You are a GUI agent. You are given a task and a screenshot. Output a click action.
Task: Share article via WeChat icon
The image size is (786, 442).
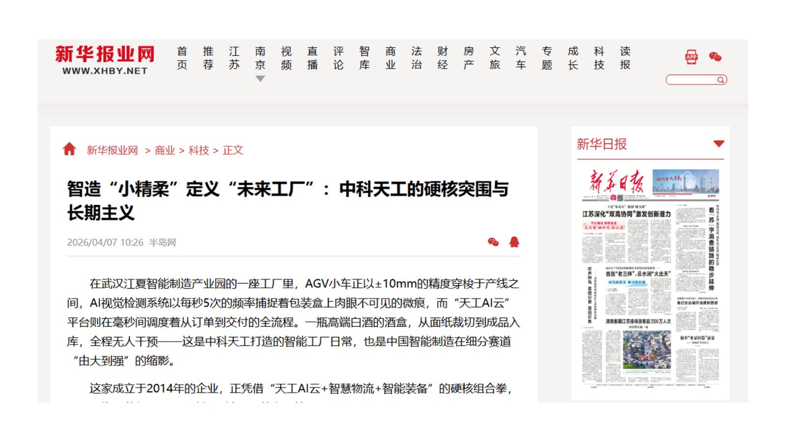(493, 242)
